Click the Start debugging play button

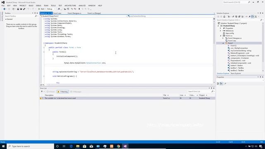point(39,9)
